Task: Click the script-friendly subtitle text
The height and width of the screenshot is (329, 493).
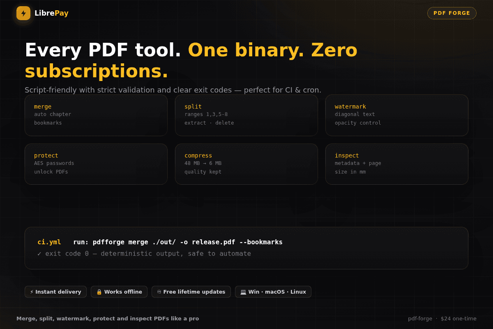Action: (173, 90)
